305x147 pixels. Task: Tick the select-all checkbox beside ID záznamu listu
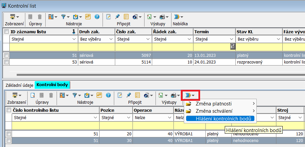(x=7, y=32)
